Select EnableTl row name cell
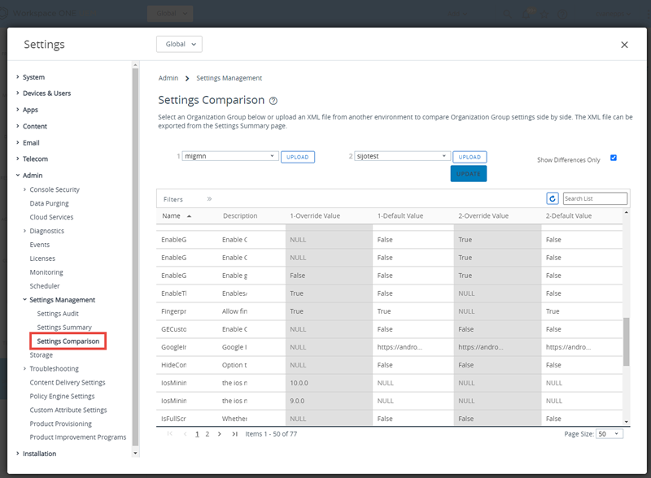Viewport: 651px width, 478px height. pos(173,293)
